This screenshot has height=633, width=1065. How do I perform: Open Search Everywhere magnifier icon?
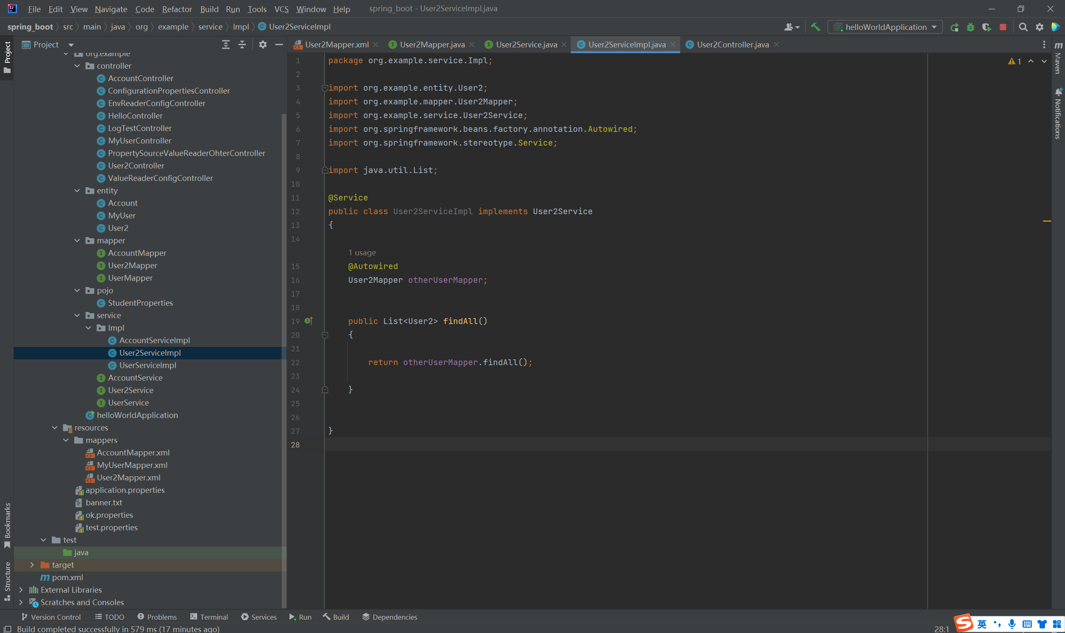(x=1023, y=27)
